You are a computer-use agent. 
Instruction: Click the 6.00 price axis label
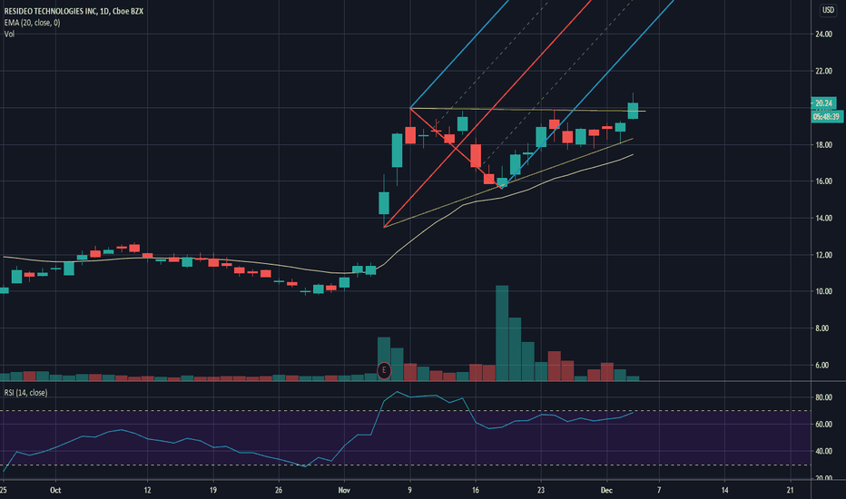pyautogui.click(x=822, y=366)
